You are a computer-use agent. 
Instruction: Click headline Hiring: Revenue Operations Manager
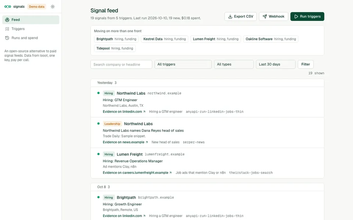133,161
